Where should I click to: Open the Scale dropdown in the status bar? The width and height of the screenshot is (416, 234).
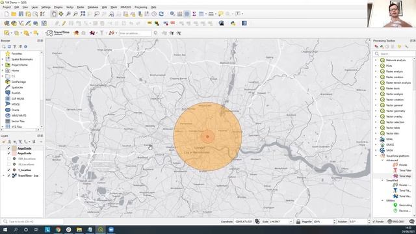point(291,221)
